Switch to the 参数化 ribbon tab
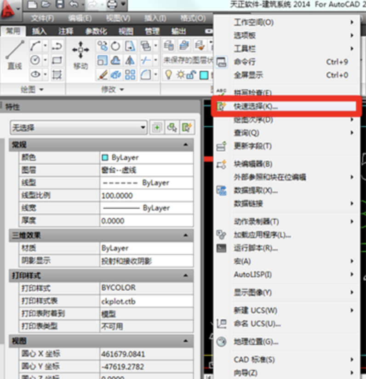Screen dimensions: 366x379 click(96, 31)
